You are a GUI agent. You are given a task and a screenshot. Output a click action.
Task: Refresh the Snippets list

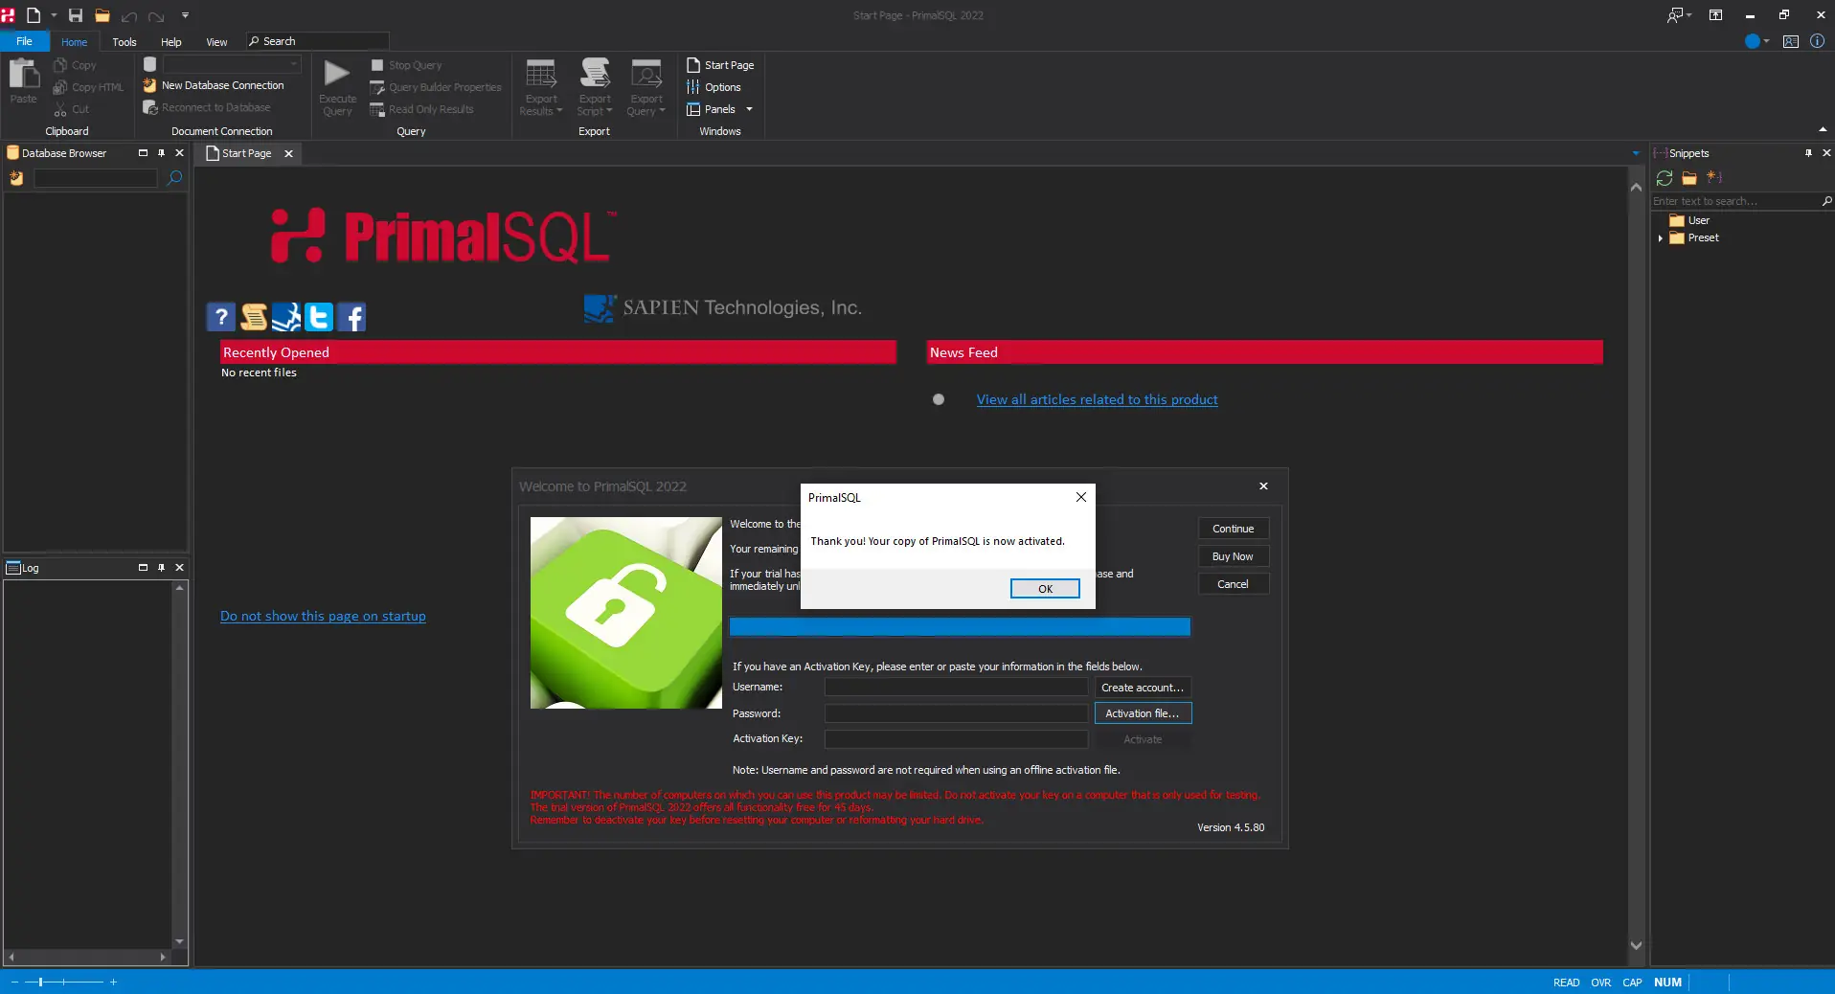coord(1665,178)
